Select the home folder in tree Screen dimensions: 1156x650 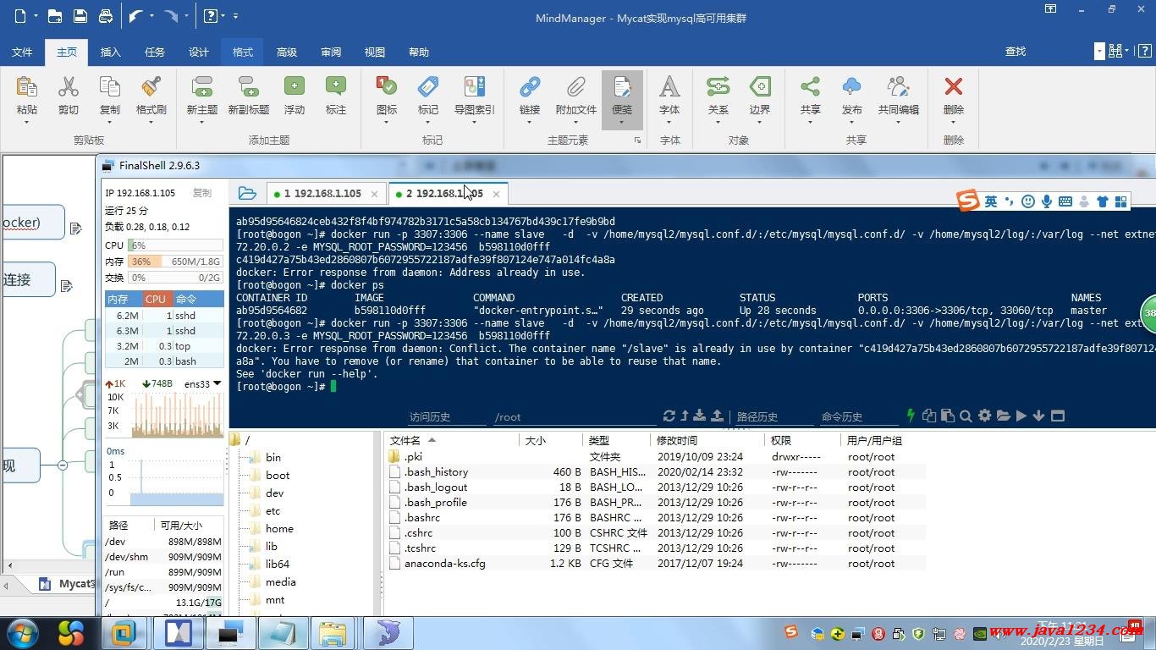[x=279, y=528]
